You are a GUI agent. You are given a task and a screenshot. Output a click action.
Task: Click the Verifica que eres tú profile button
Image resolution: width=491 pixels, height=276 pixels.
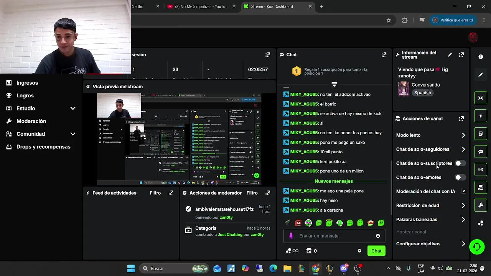pos(453,20)
